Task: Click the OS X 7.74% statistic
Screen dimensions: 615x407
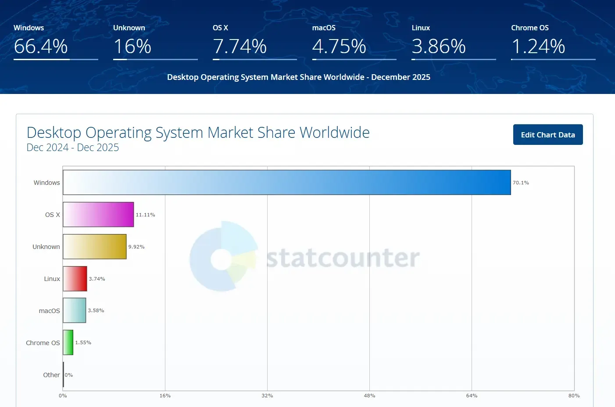Action: (x=239, y=47)
